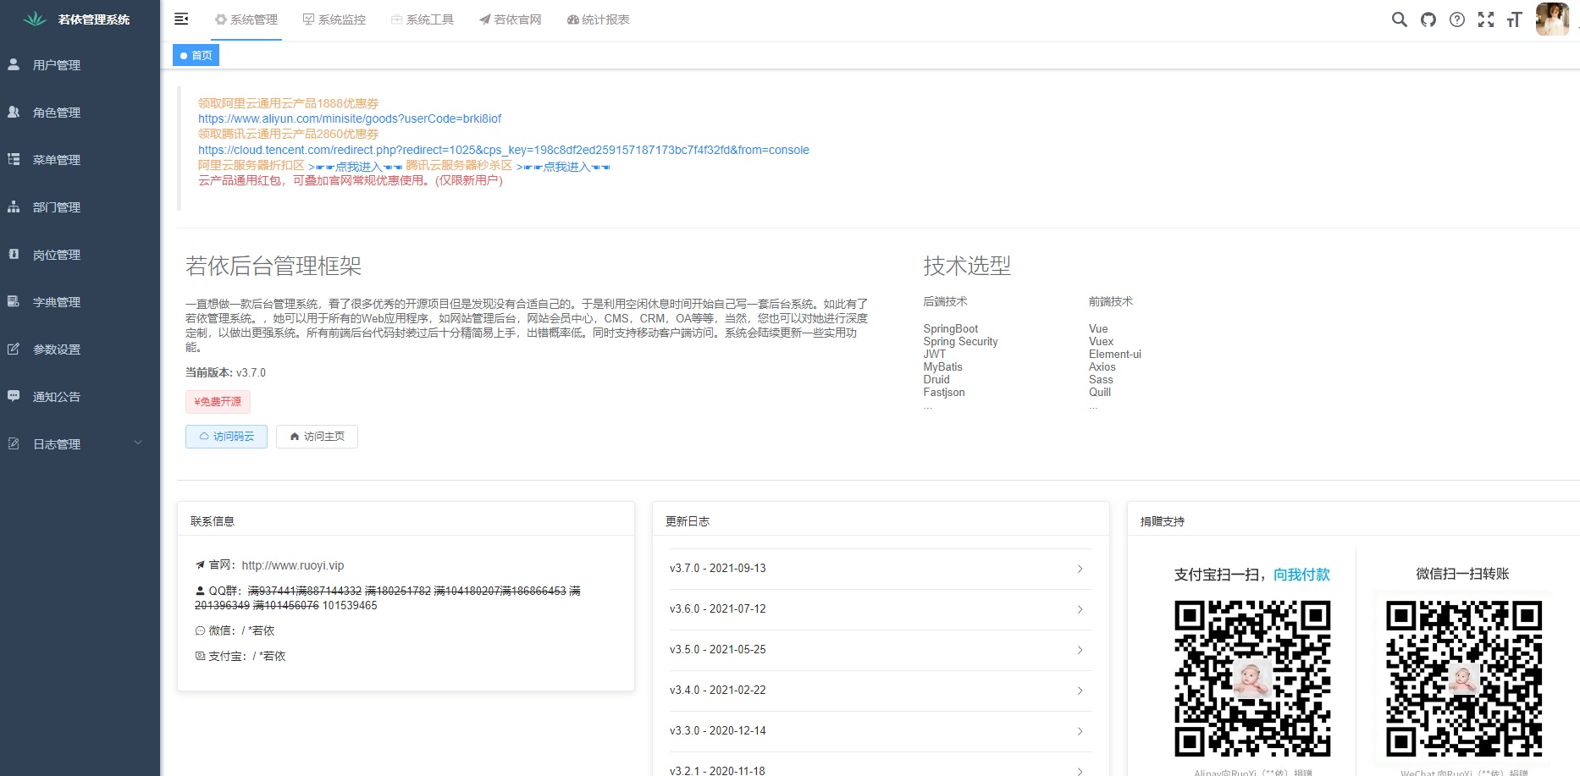Open the search icon in the header
Image resolution: width=1580 pixels, height=776 pixels.
(x=1399, y=19)
